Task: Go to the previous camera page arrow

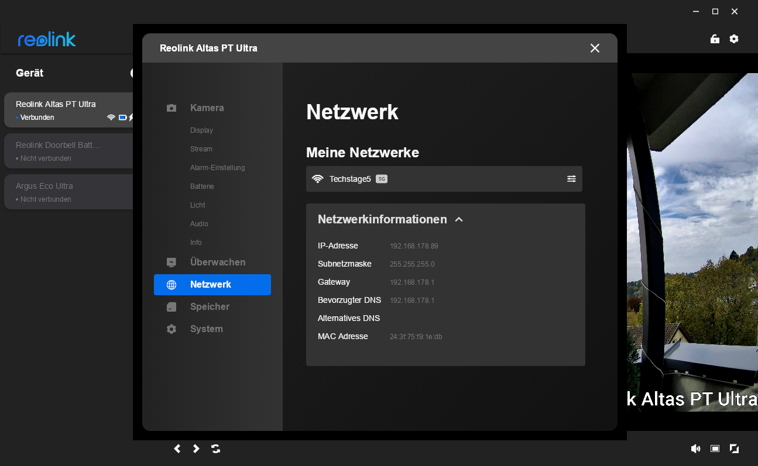Action: pyautogui.click(x=177, y=448)
